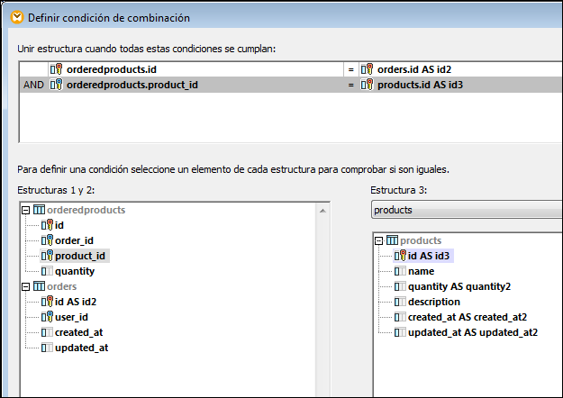Collapse the products tree node
The height and width of the screenshot is (398, 563).
pyautogui.click(x=379, y=240)
